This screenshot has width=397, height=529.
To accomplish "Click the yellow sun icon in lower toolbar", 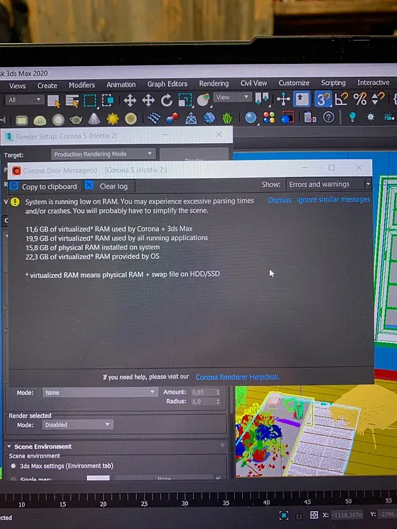I will (112, 119).
